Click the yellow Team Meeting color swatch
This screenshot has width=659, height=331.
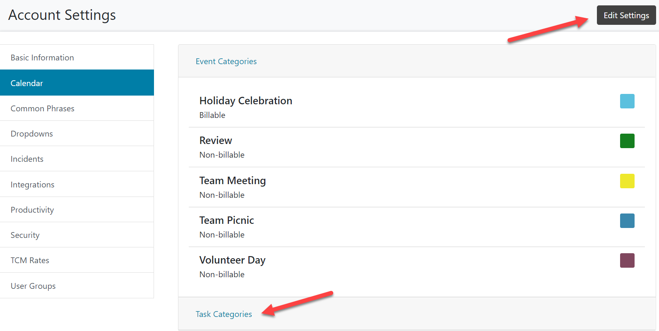(627, 181)
